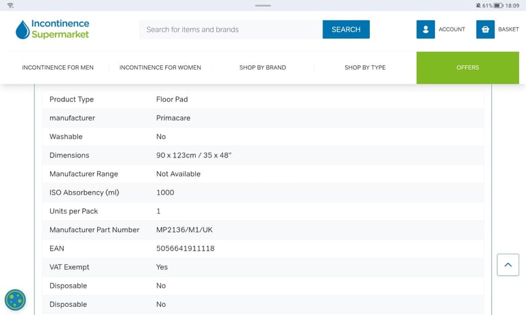Tap the 18:09 clock in status bar

click(x=512, y=5)
